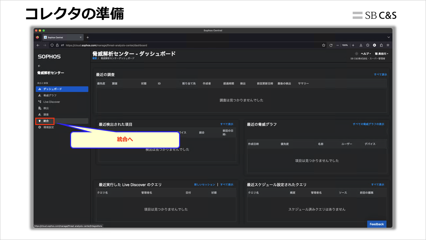This screenshot has width=426, height=240.
Task: Click the tracking protection shield icon
Action: point(52,45)
